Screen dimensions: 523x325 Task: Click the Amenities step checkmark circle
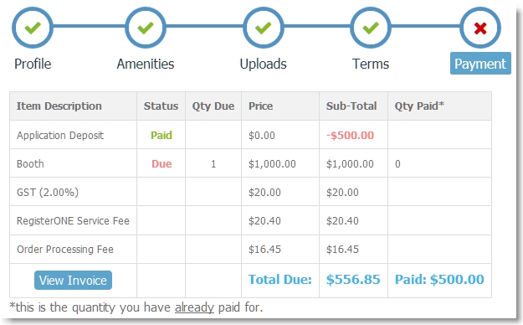pos(146,28)
